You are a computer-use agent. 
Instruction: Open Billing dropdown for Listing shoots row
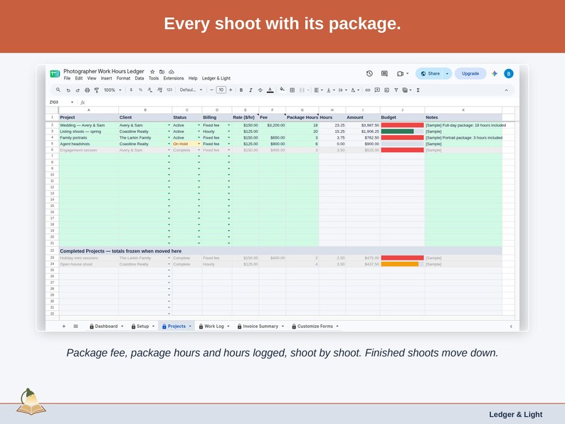pos(228,132)
